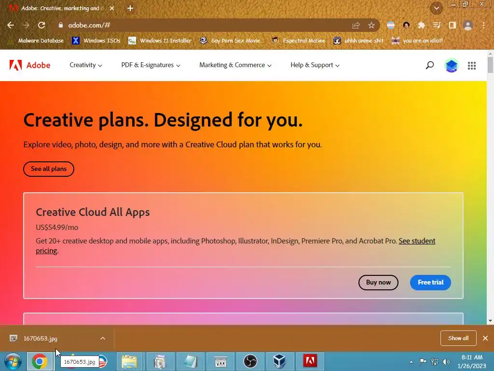Screen dimensions: 494x371
Task: Close the Adobe browser tab
Action: click(112, 8)
